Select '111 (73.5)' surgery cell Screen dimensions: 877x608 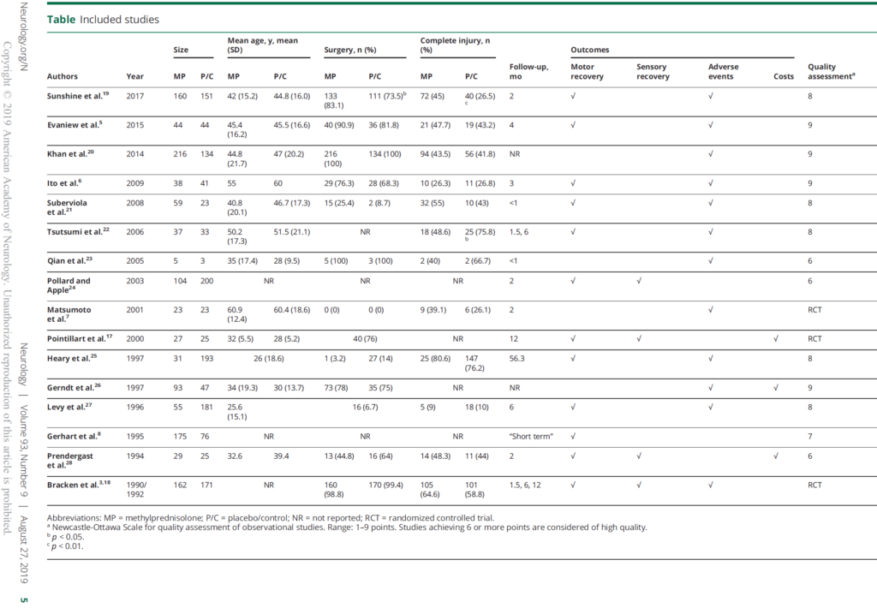[x=387, y=96]
